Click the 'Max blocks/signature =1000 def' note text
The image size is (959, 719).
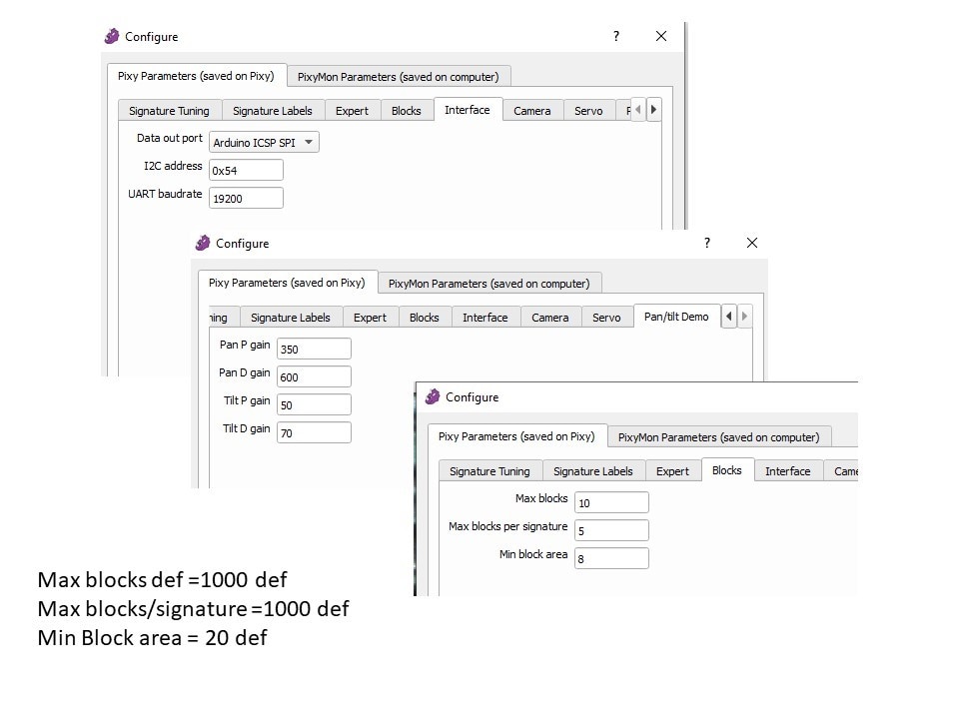[x=193, y=609]
